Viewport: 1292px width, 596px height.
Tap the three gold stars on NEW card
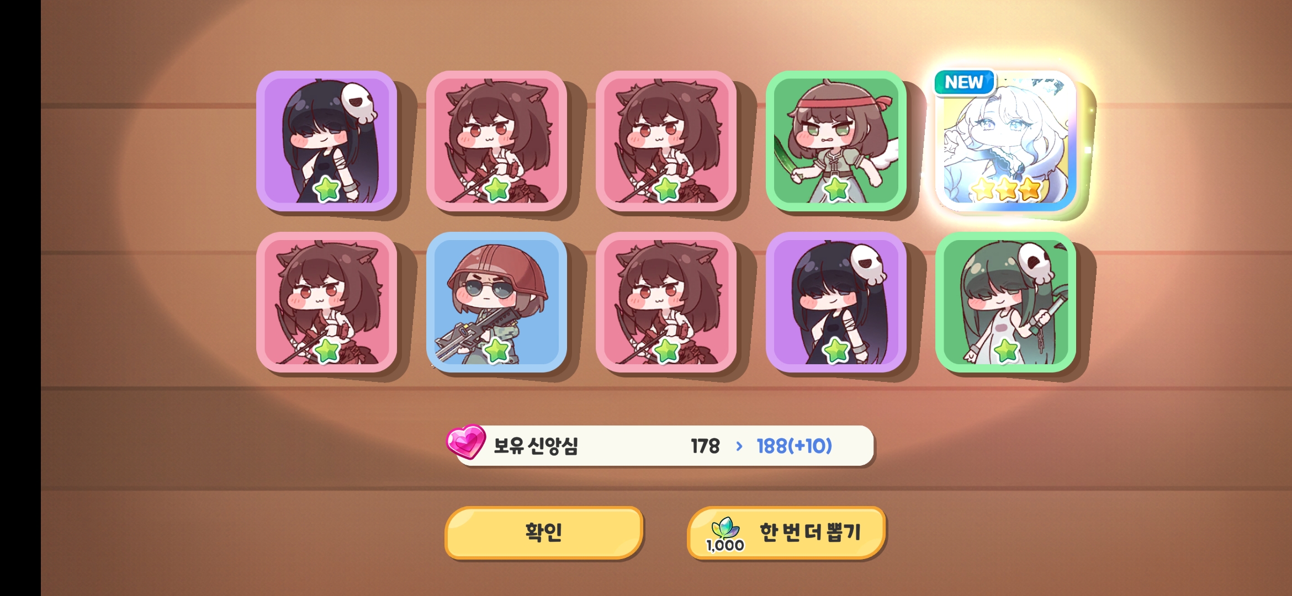coord(1006,189)
